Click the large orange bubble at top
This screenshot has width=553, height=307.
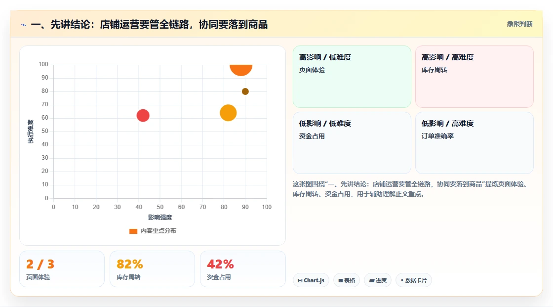pos(241,70)
